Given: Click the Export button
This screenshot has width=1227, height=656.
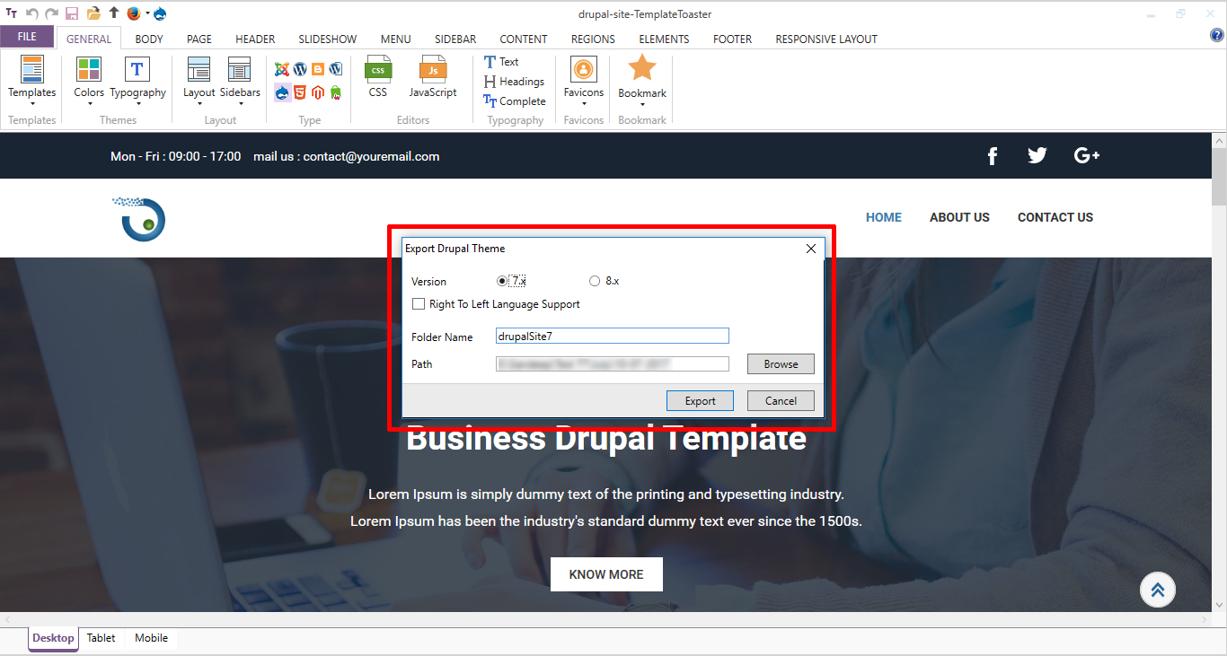Looking at the screenshot, I should 700,401.
